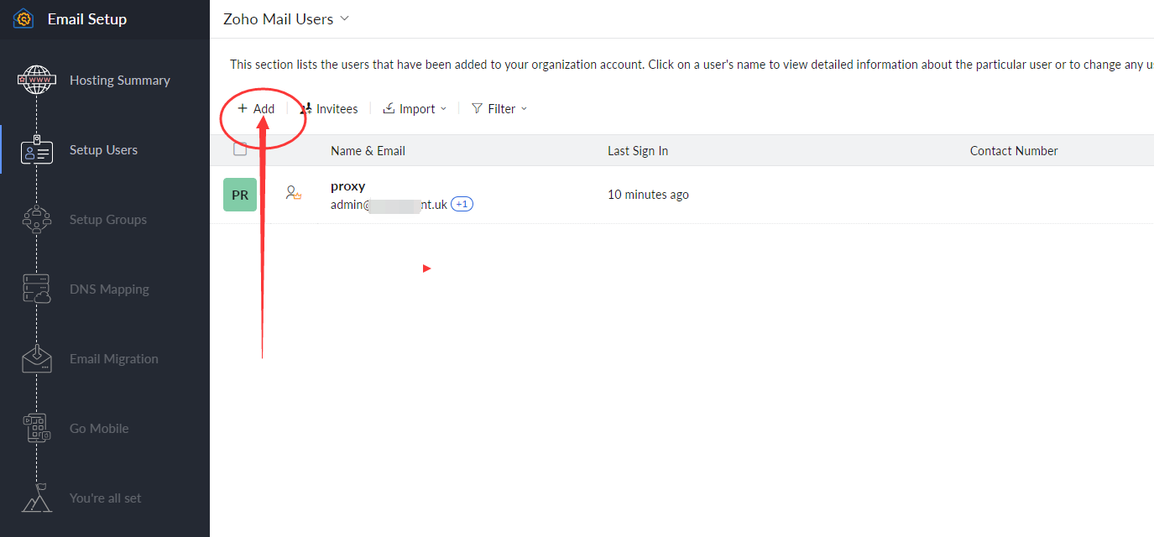Click the green PR user avatar

point(240,195)
